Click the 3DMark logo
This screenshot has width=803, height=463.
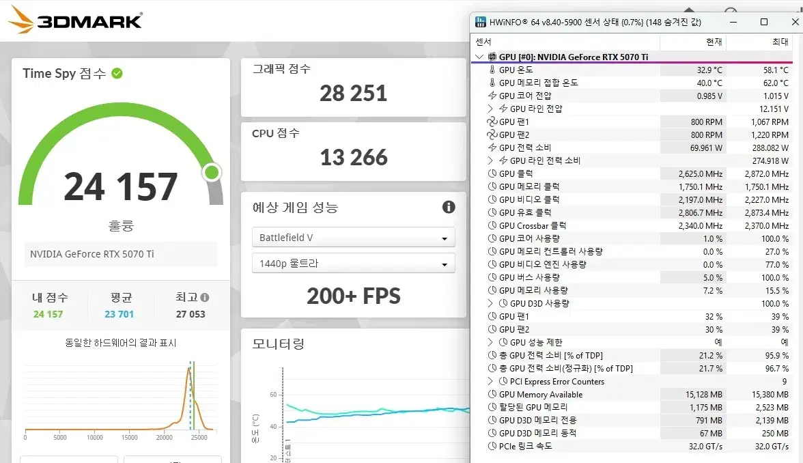coord(75,20)
